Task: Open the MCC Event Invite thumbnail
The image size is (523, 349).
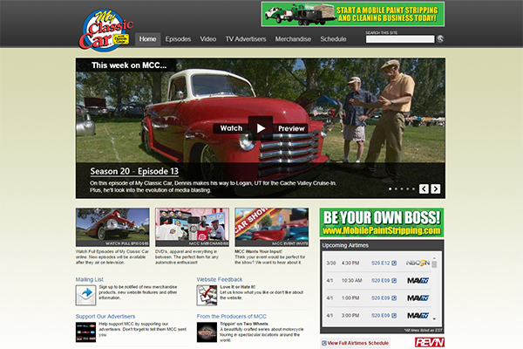Action: tap(271, 227)
